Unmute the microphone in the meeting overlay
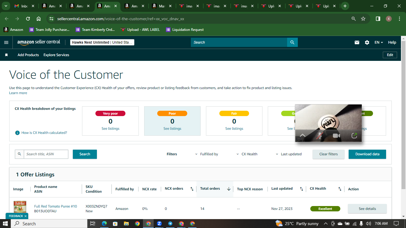Image resolution: width=406 pixels, height=228 pixels. (320, 136)
